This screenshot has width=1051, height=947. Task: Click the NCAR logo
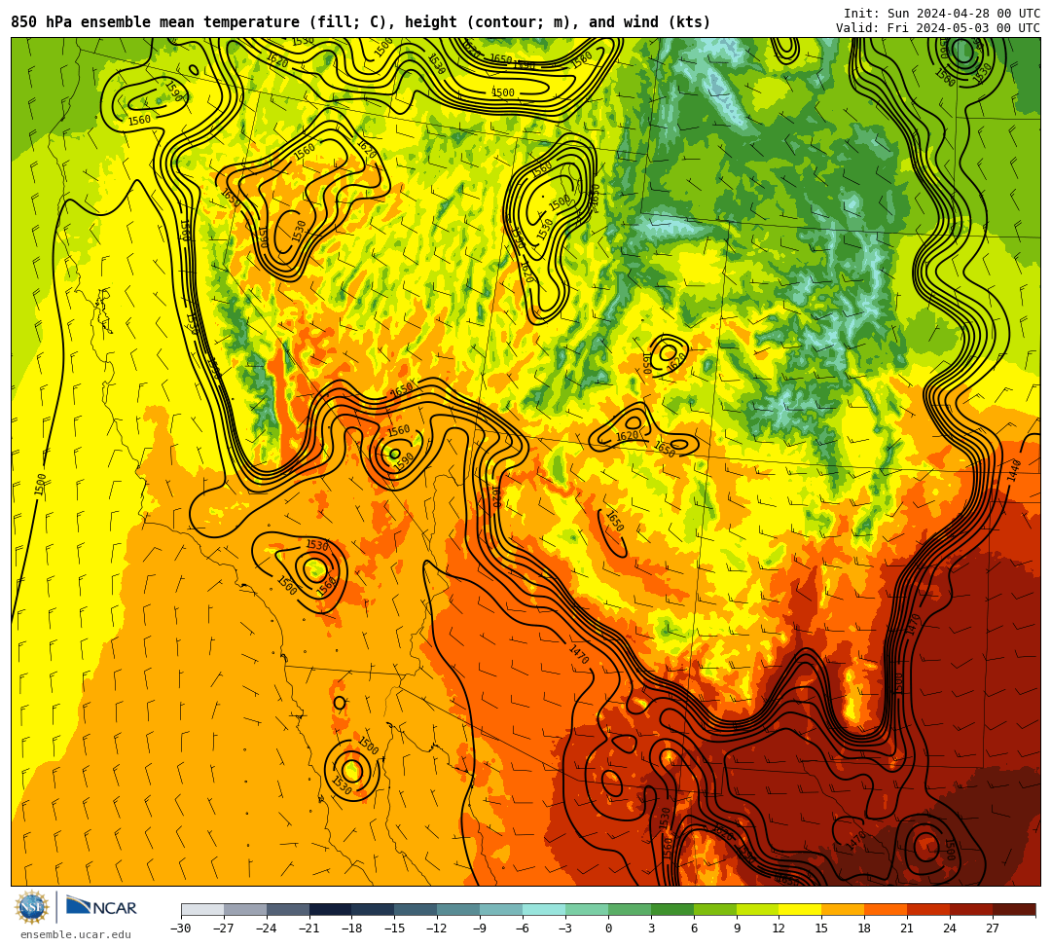coord(101,907)
